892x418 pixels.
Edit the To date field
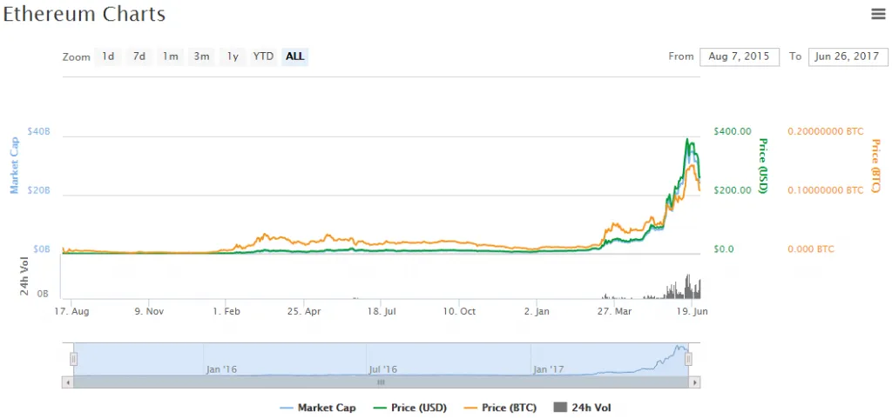pos(847,56)
